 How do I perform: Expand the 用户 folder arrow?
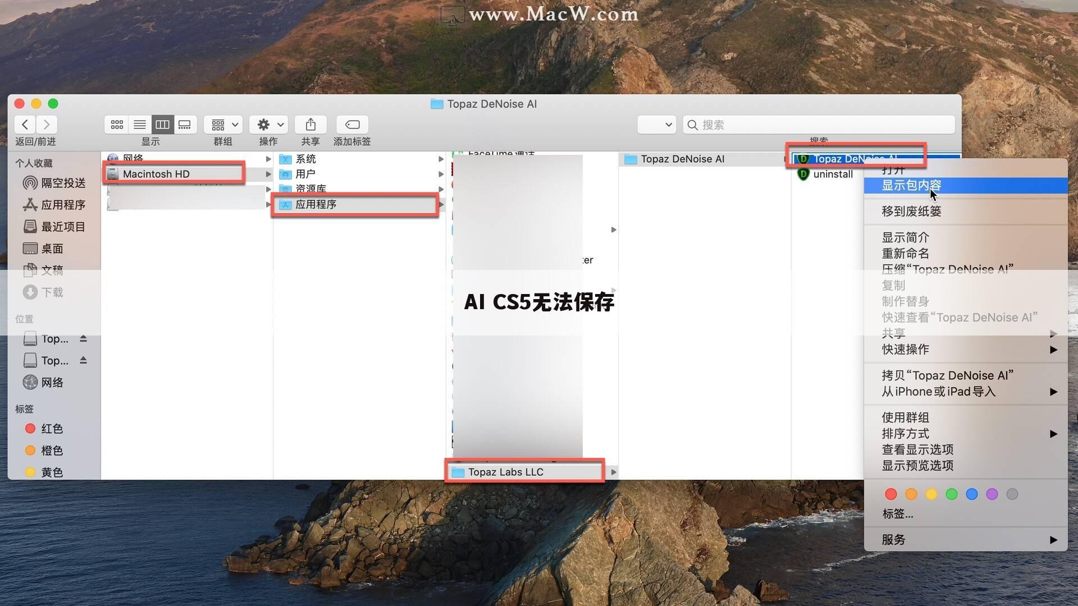point(441,174)
